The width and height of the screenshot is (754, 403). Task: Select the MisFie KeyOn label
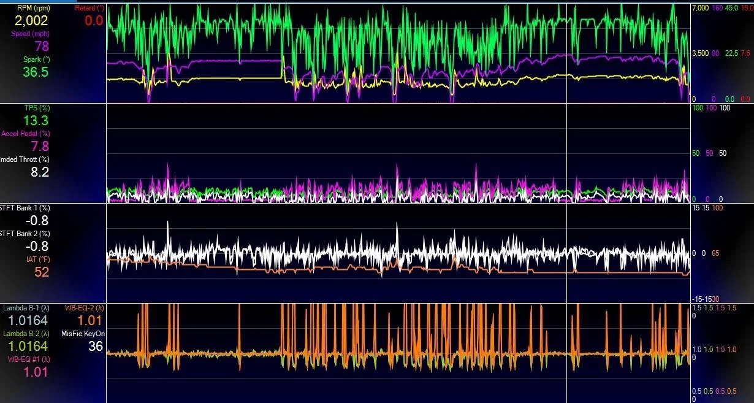[83, 334]
